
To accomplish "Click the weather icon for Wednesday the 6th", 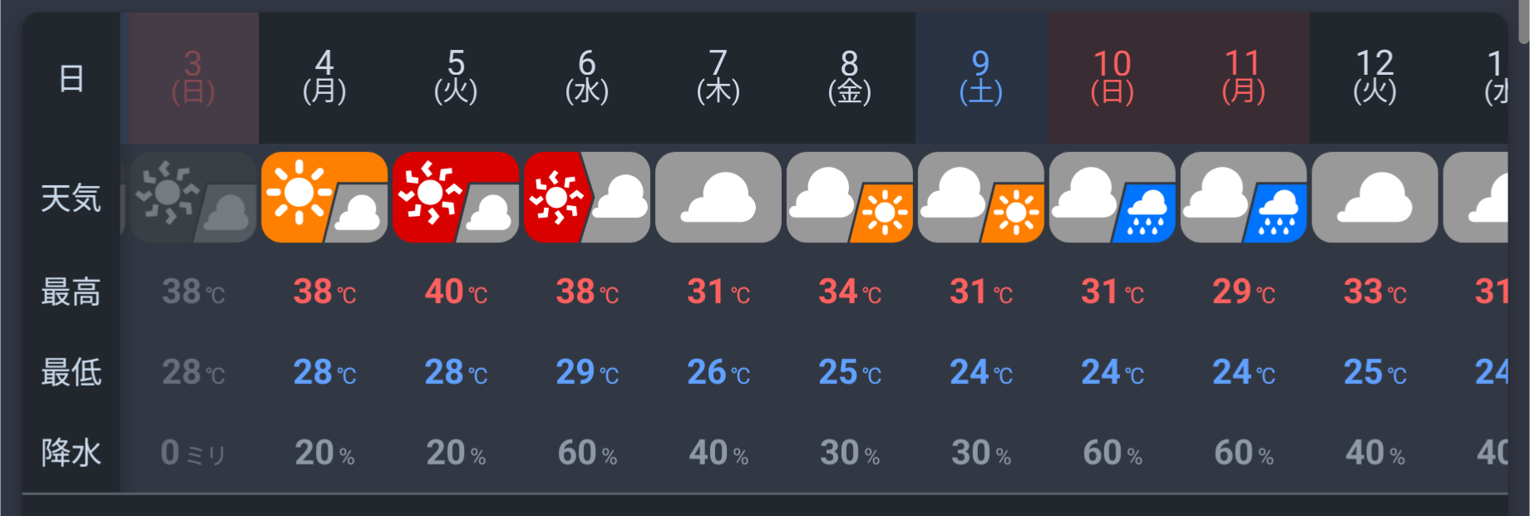I will 587,198.
